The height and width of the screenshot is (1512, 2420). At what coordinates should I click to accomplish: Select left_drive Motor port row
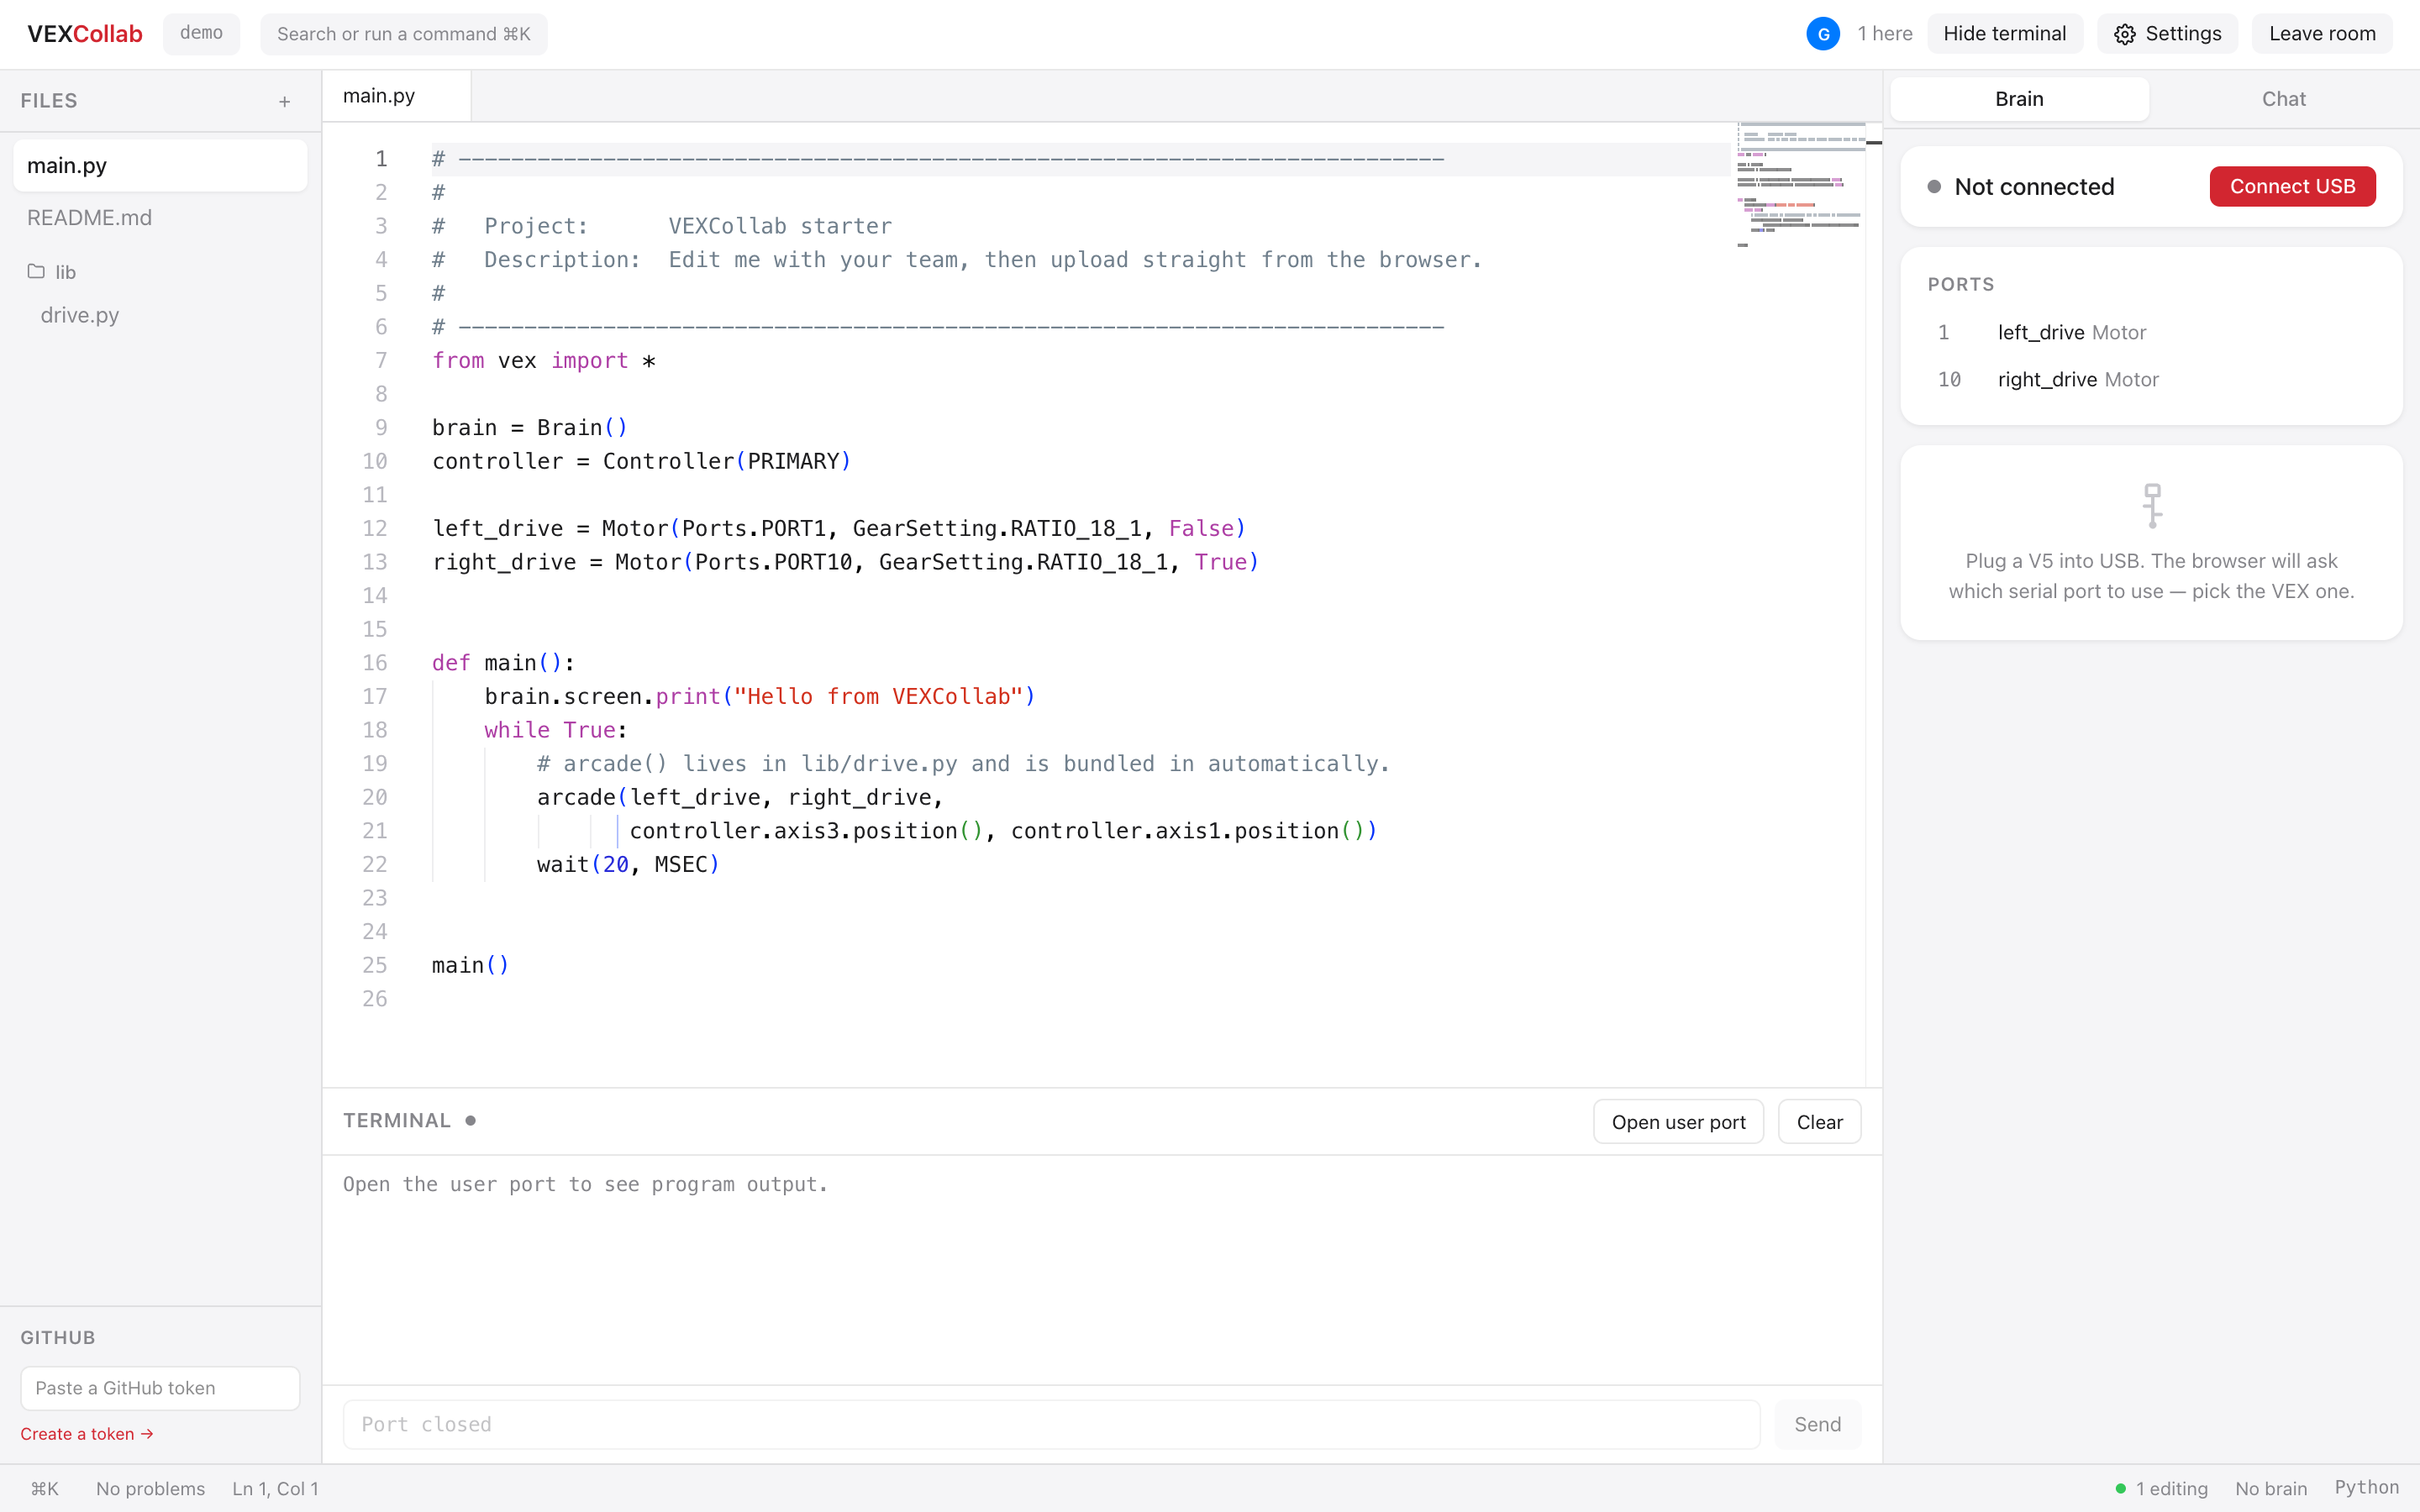(x=2150, y=333)
